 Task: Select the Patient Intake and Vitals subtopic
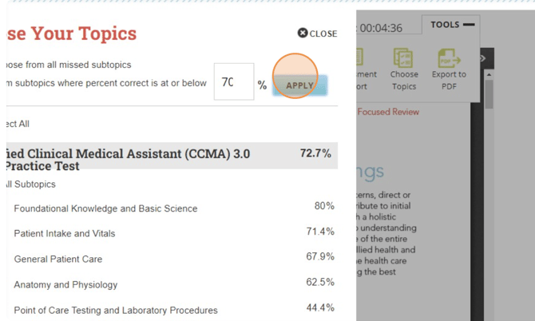[x=65, y=234]
